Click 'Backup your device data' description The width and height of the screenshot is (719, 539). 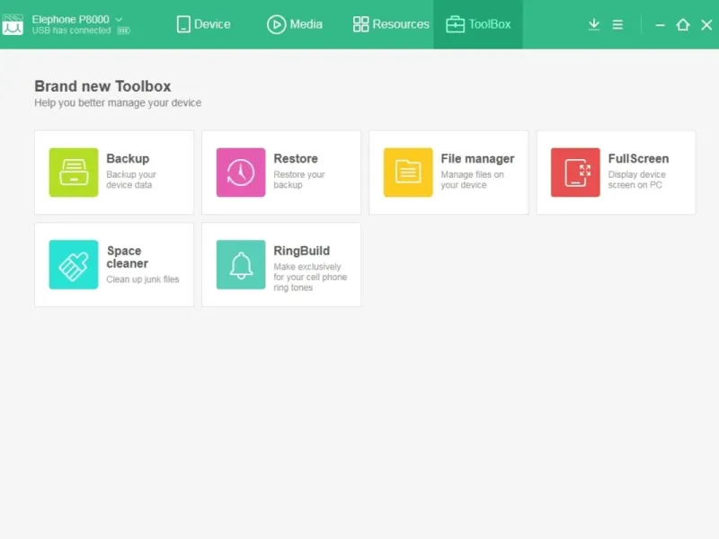(x=131, y=180)
